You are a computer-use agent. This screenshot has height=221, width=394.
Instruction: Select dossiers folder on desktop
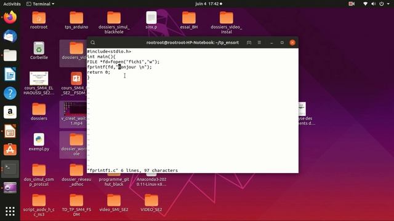pyautogui.click(x=39, y=112)
